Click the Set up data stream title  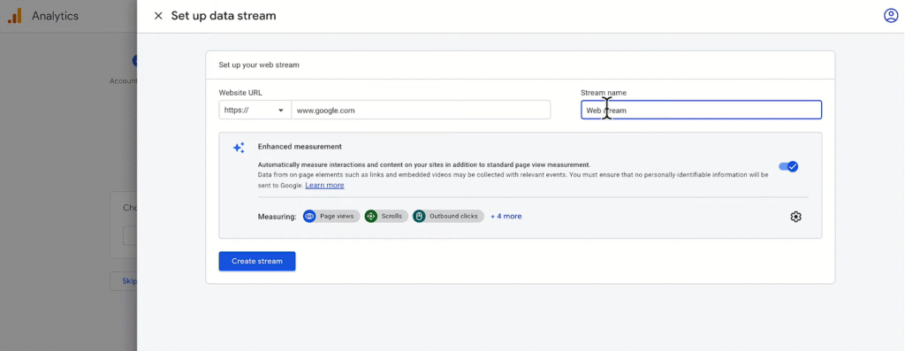(224, 16)
